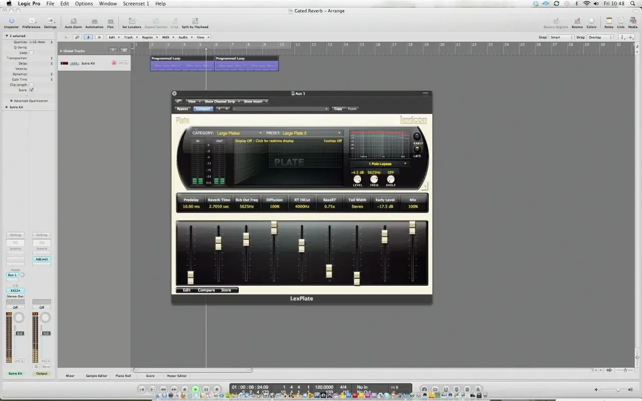
Task: Activate the Flex view icon
Action: (110, 21)
